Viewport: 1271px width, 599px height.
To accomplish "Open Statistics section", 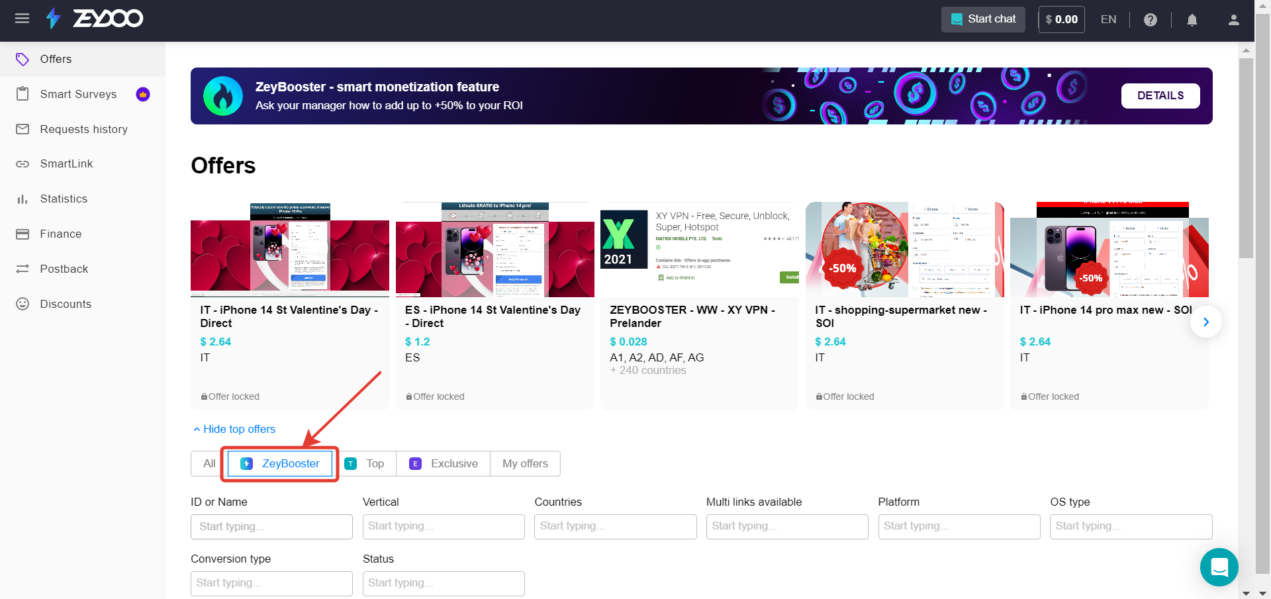I will coord(83,199).
